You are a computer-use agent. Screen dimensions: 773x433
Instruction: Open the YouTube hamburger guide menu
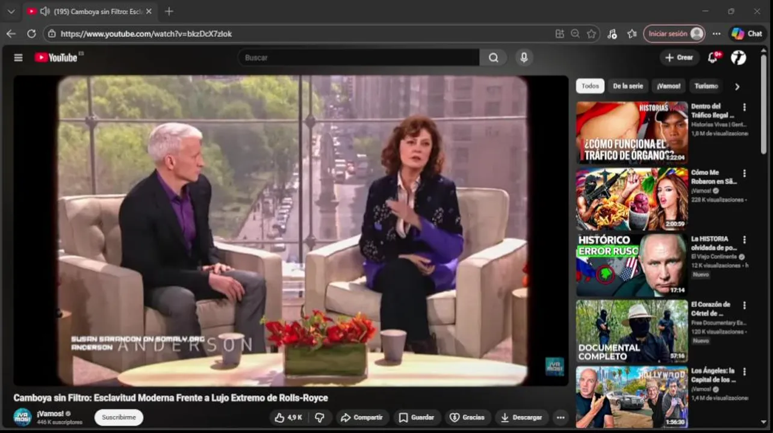pos(18,58)
